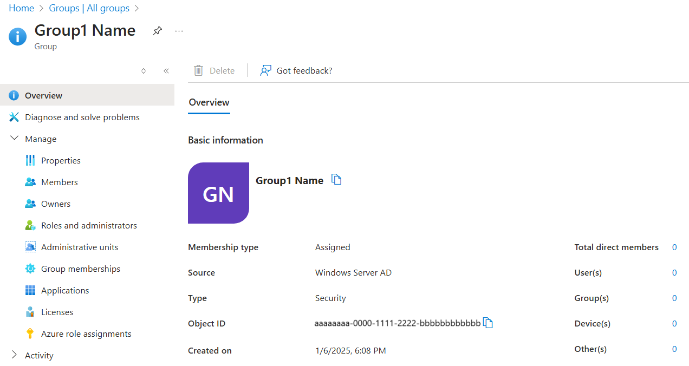Open the Owners page
Image resolution: width=689 pixels, height=366 pixels.
[55, 203]
